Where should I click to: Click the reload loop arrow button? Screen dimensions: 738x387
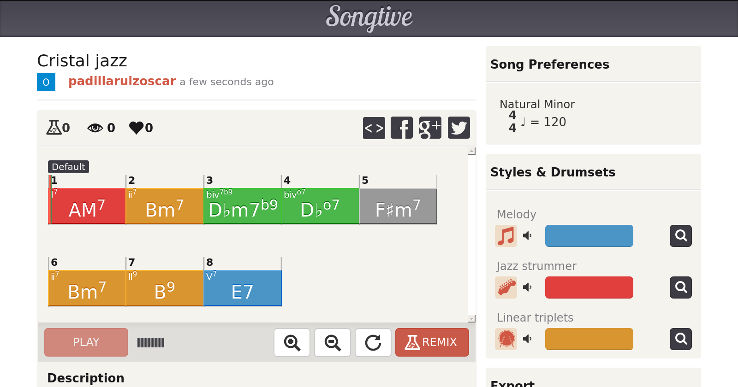pos(373,342)
